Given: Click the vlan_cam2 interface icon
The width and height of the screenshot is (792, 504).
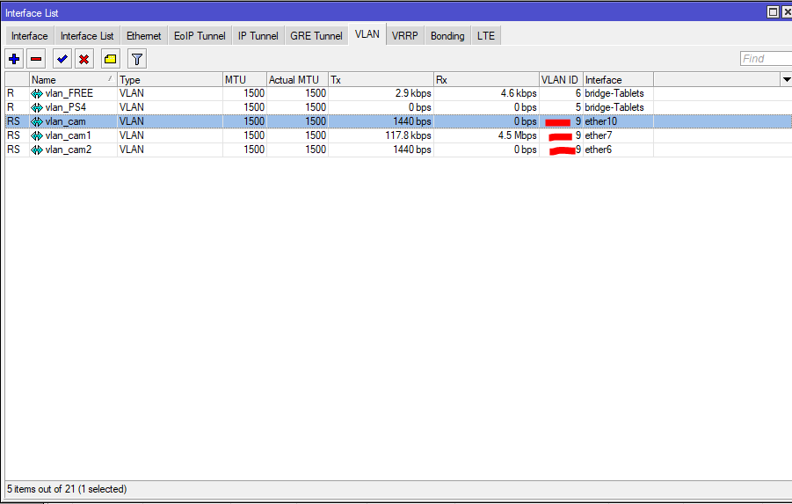Looking at the screenshot, I should click(37, 150).
